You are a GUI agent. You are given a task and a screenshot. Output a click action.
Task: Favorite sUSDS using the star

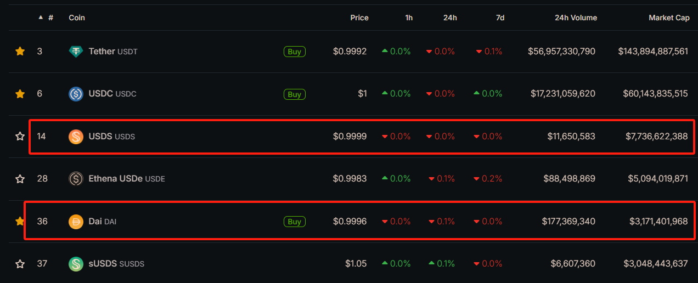click(x=20, y=264)
